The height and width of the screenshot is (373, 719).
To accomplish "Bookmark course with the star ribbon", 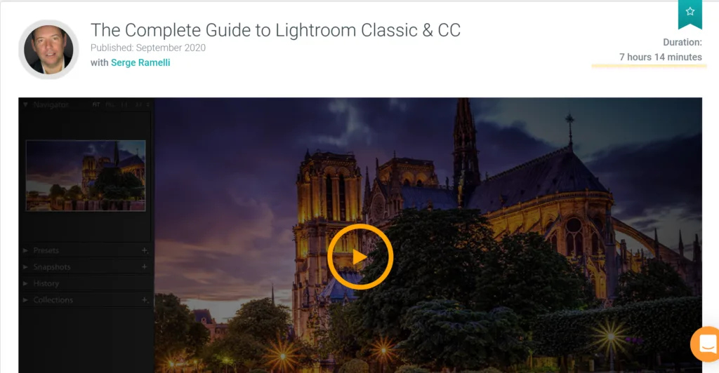I will coord(690,13).
